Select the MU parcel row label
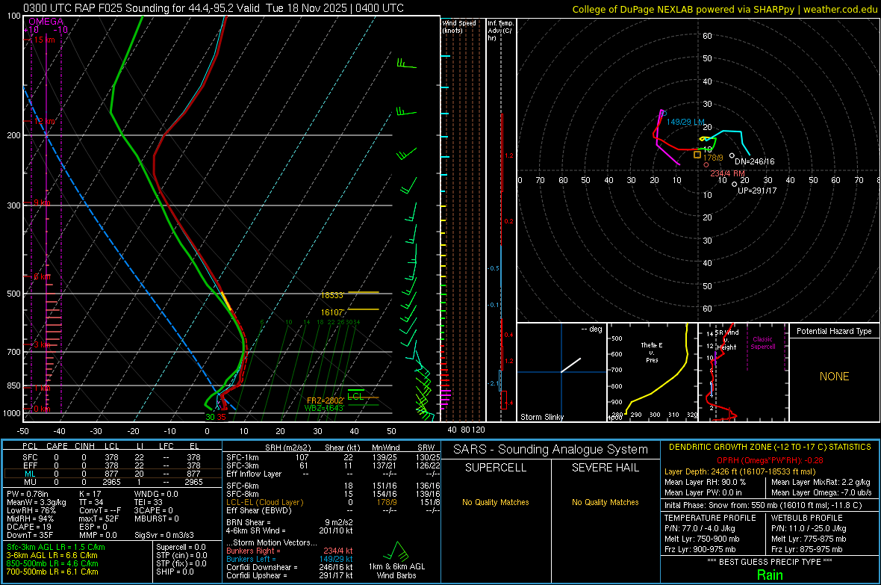The width and height of the screenshot is (881, 585). coord(30,482)
